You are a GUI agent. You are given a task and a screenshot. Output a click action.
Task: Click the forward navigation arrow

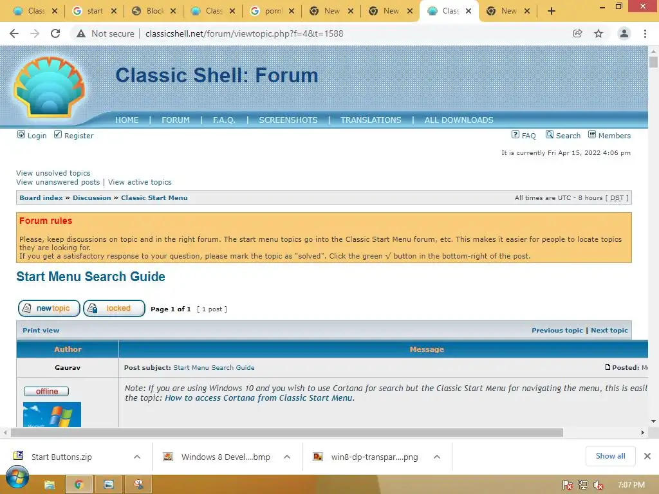point(35,33)
